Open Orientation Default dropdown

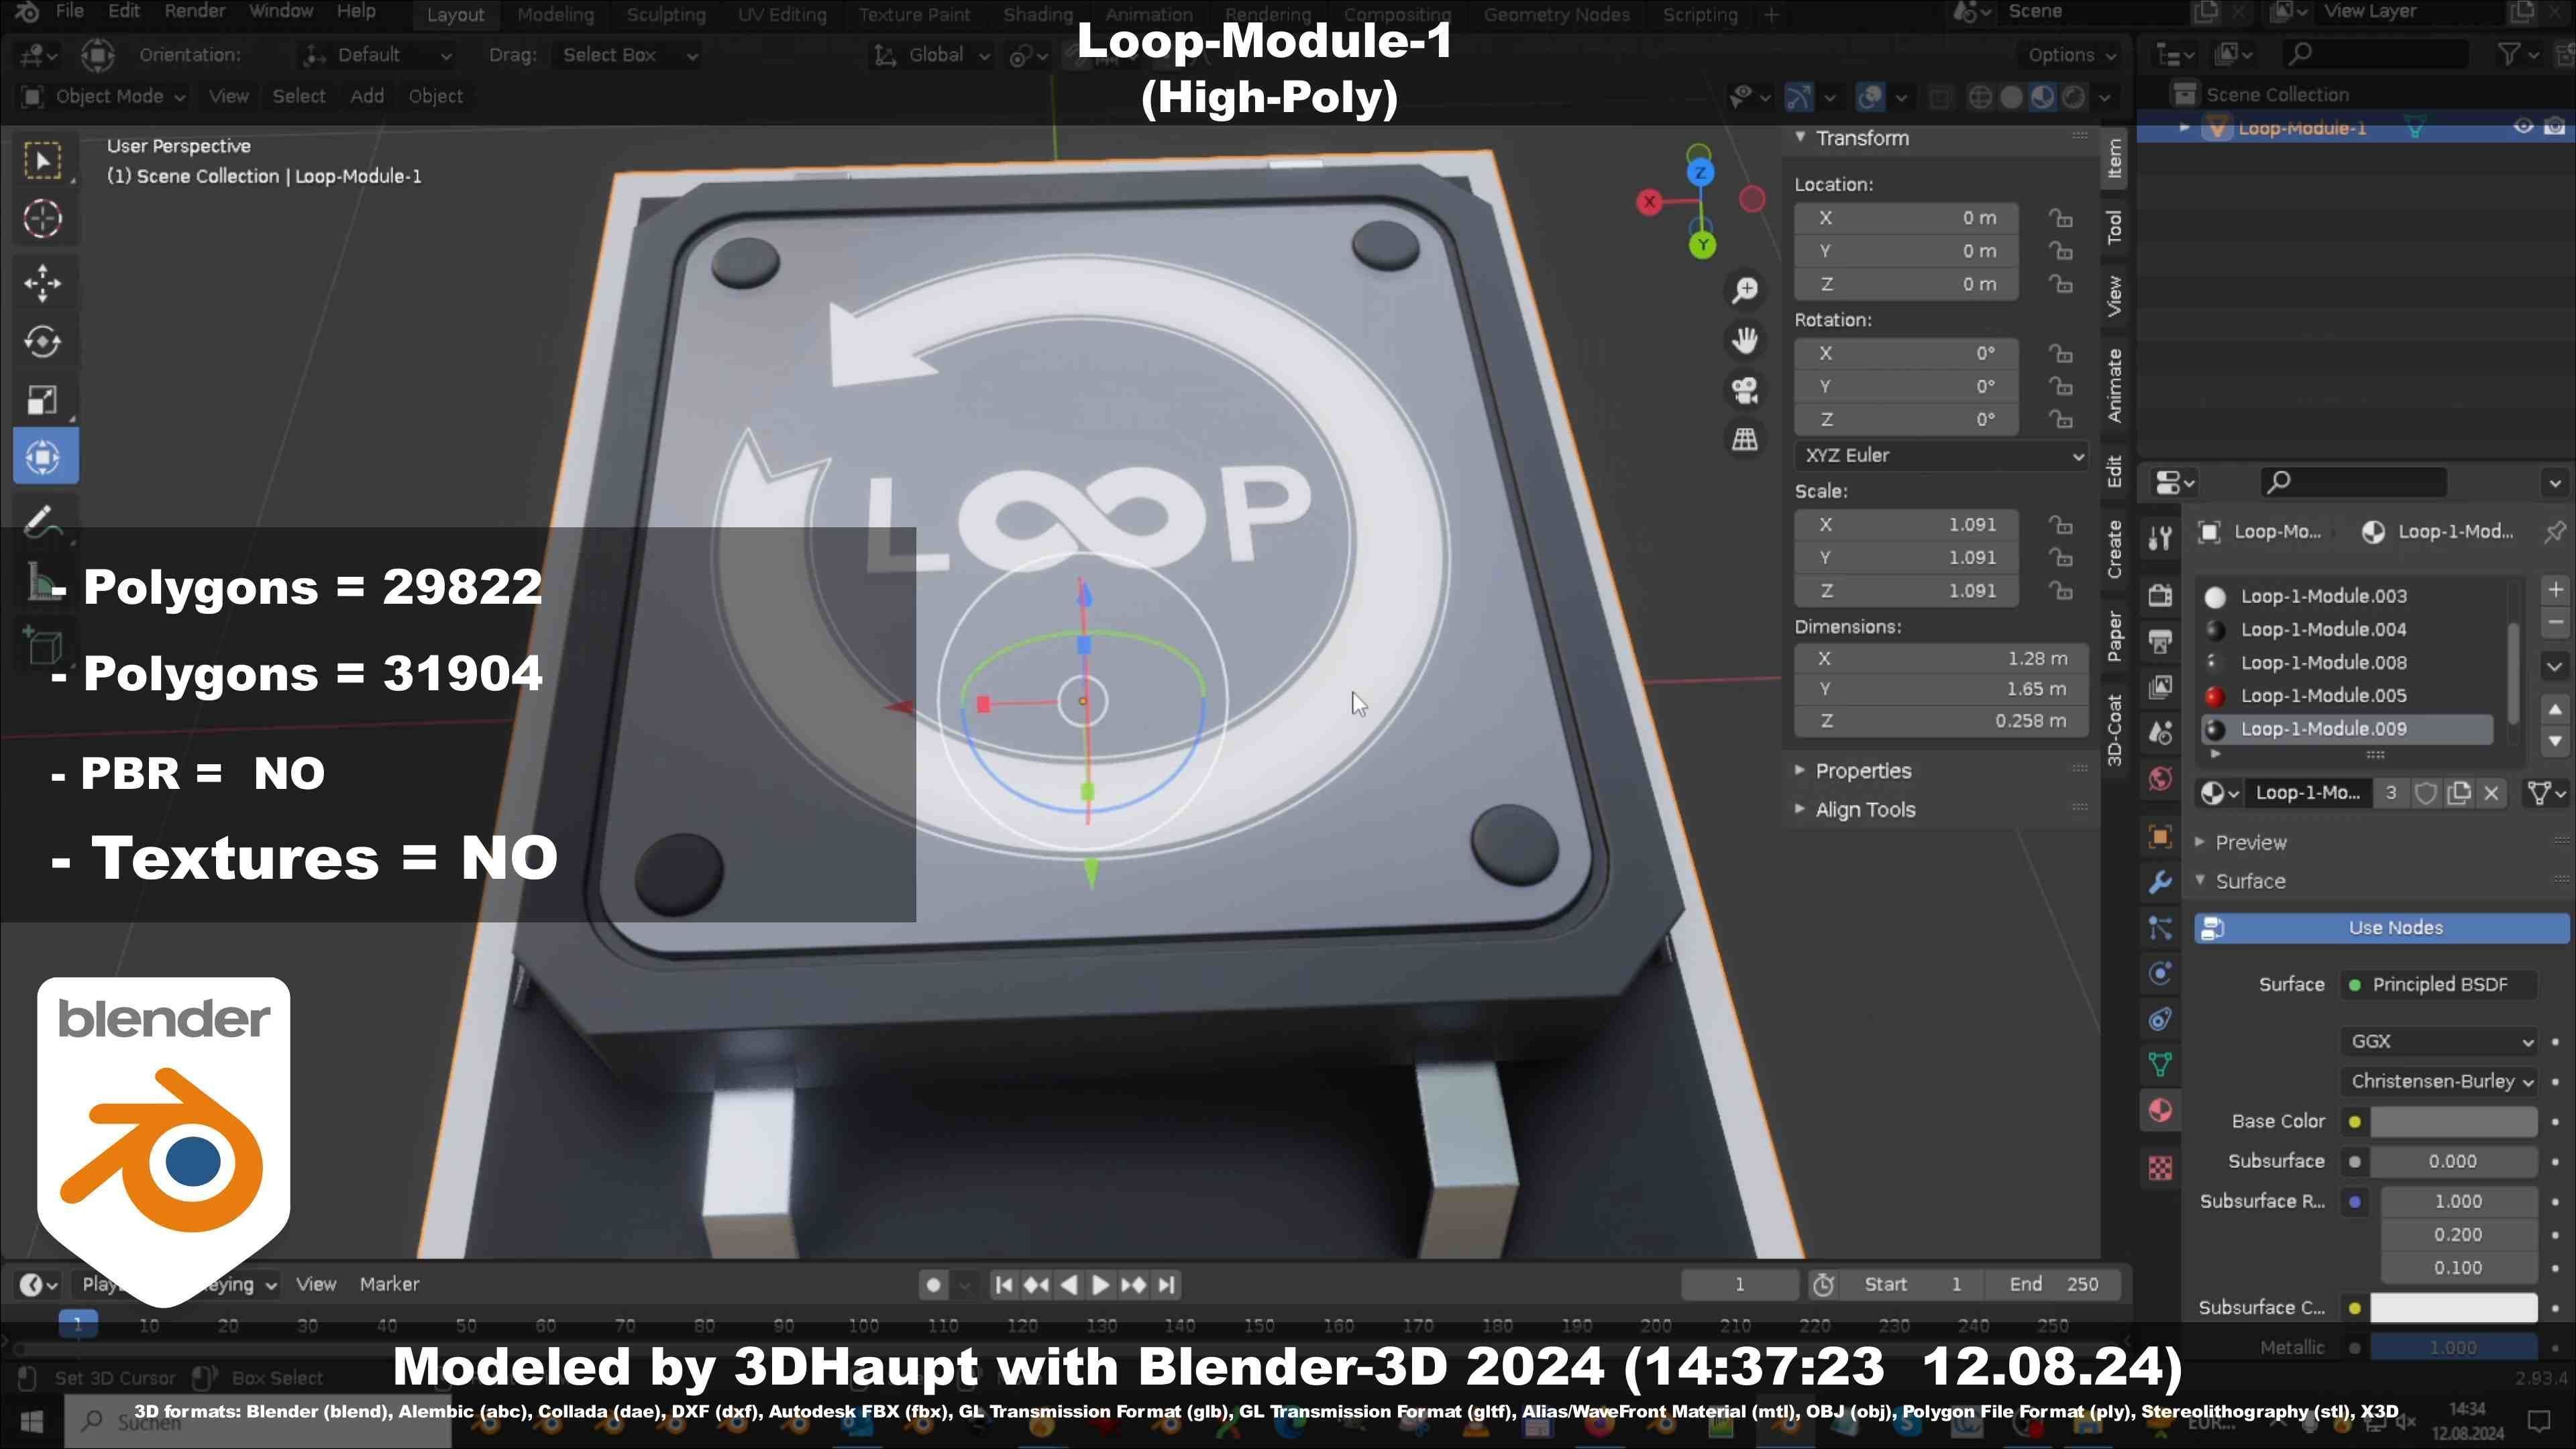pos(379,55)
